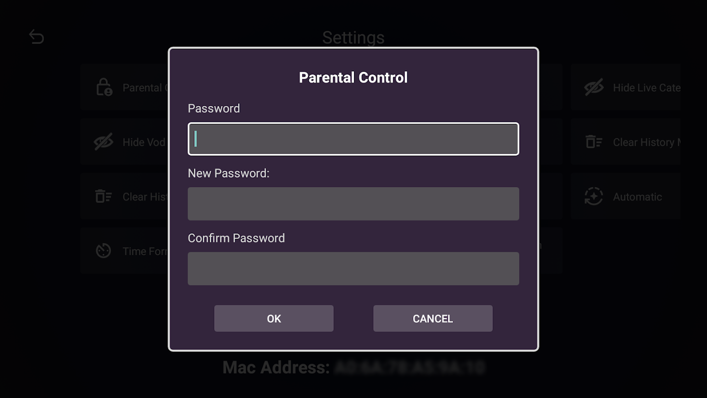
Task: Click the Parental Control lock icon
Action: pyautogui.click(x=104, y=88)
